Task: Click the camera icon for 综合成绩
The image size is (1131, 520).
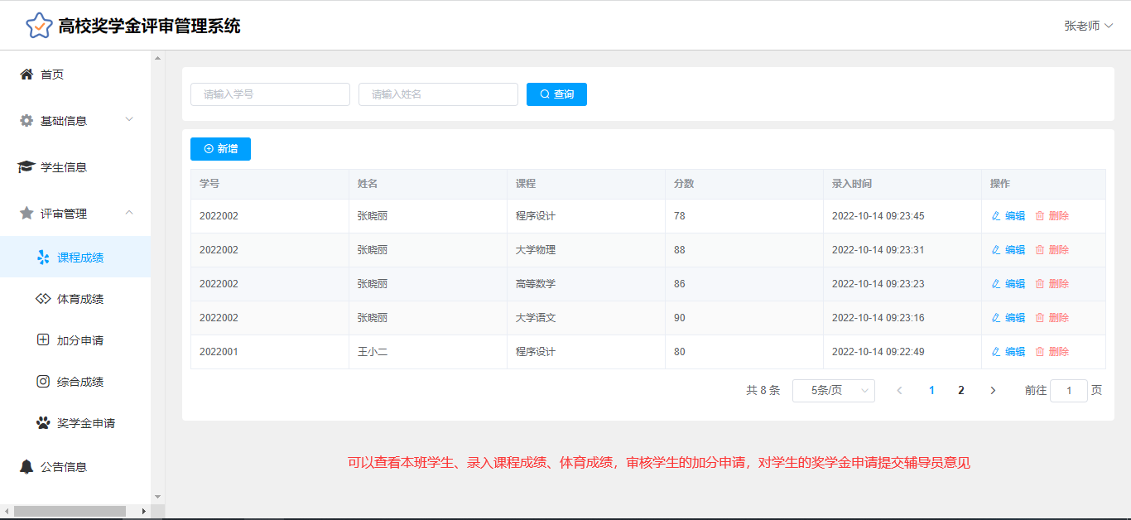Action: [x=43, y=382]
